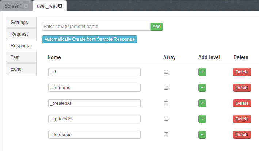259x151 pixels.
Task: Click Automatically Create from Sample Response
Action: coord(89,39)
